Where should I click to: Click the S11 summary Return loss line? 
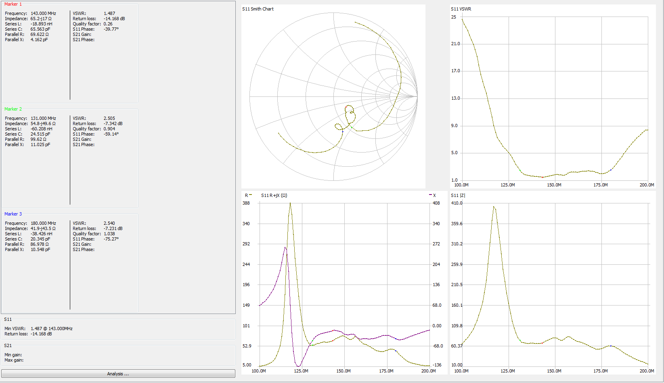pos(28,334)
